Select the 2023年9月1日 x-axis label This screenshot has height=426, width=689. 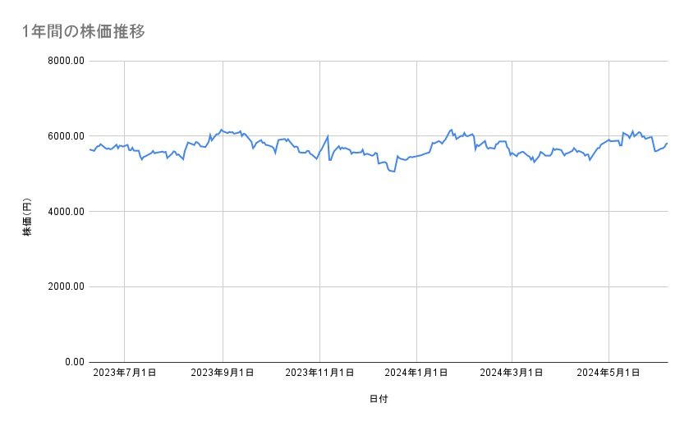point(223,373)
